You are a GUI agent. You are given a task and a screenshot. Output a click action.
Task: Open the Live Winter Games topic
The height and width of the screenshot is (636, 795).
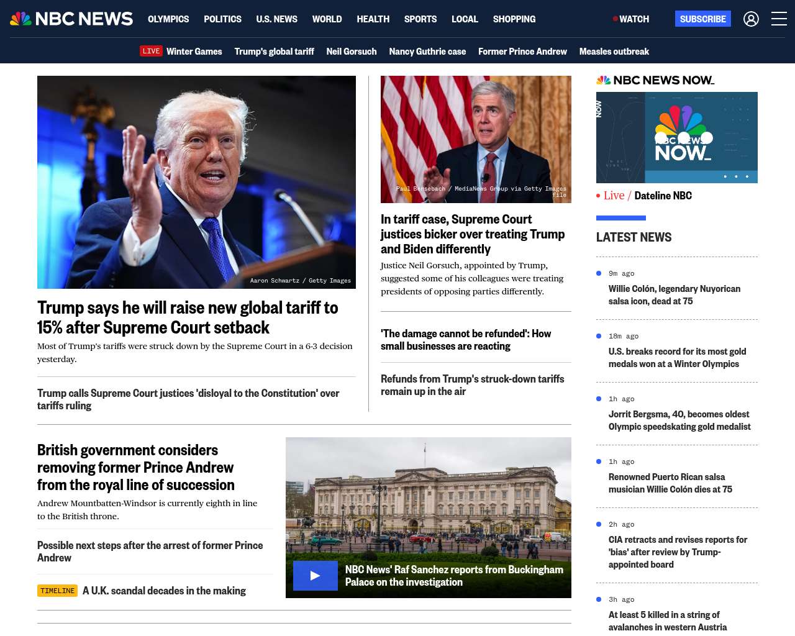(x=181, y=52)
